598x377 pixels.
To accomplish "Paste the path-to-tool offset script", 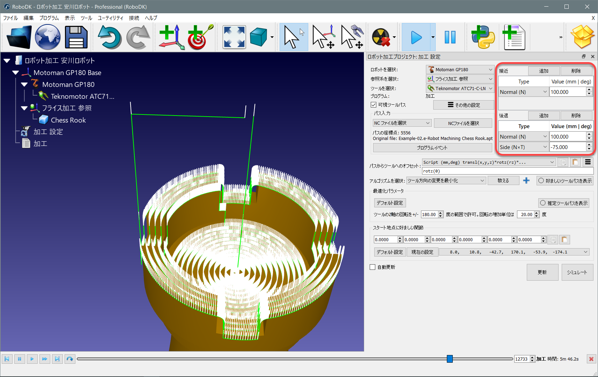I will pyautogui.click(x=575, y=162).
